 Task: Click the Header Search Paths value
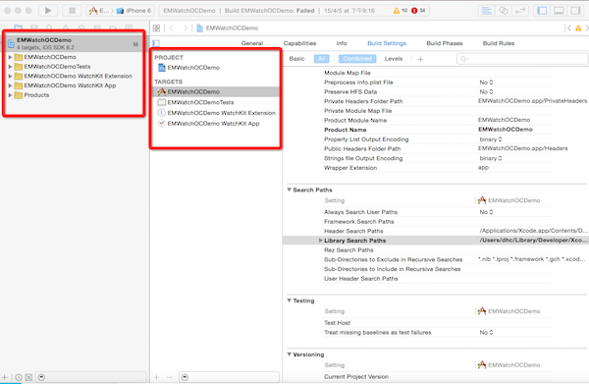coord(533,231)
